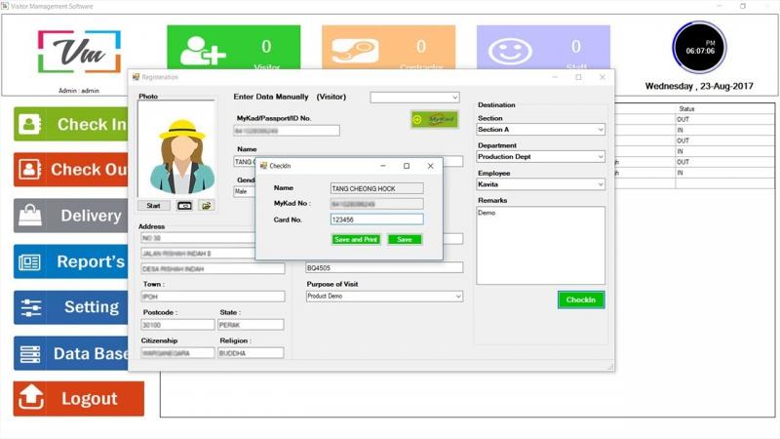The width and height of the screenshot is (780, 439).
Task: Click the camera capture icon under Photo
Action: [184, 206]
